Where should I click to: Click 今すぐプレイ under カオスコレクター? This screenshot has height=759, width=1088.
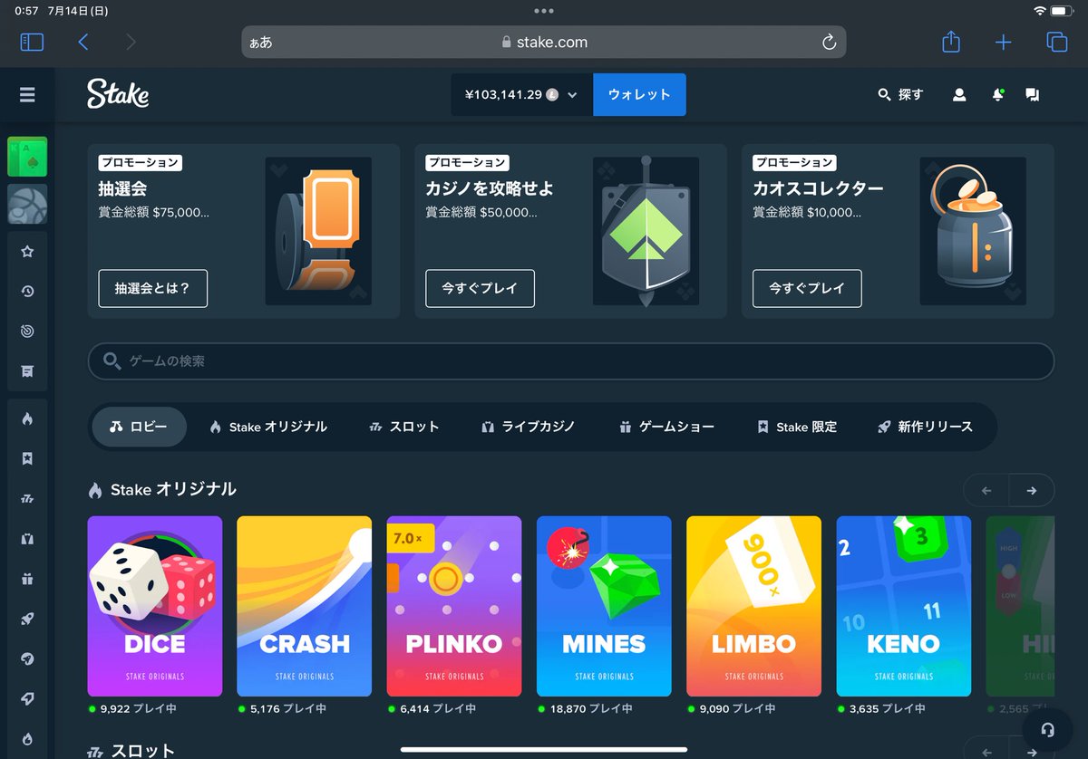tap(807, 288)
